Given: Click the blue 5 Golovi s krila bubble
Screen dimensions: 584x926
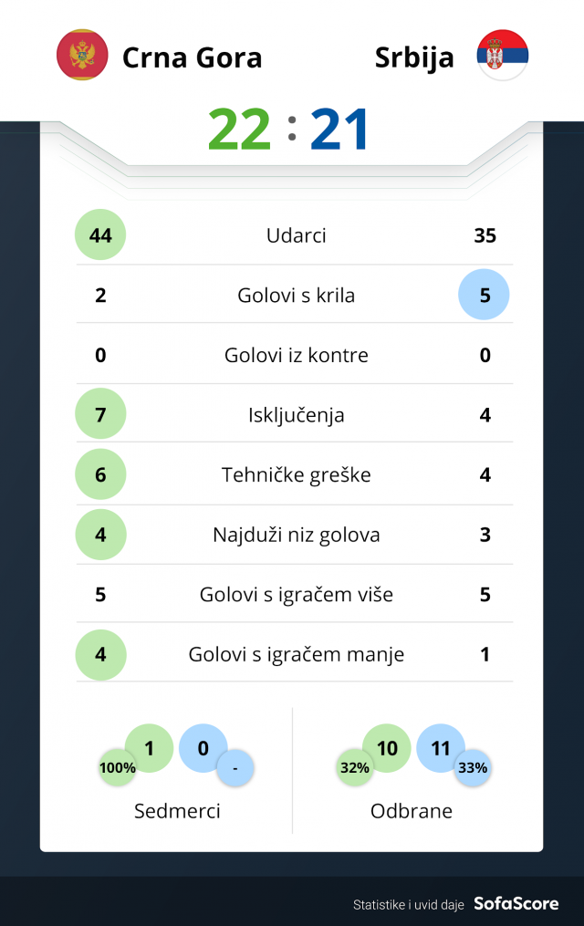Looking at the screenshot, I should 485,295.
